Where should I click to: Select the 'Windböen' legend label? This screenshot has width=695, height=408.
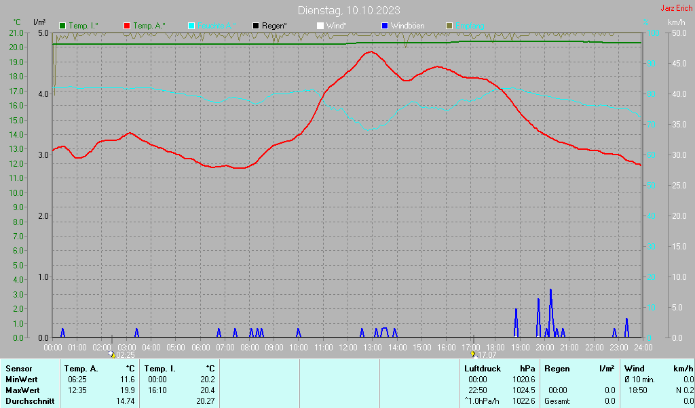tap(407, 26)
